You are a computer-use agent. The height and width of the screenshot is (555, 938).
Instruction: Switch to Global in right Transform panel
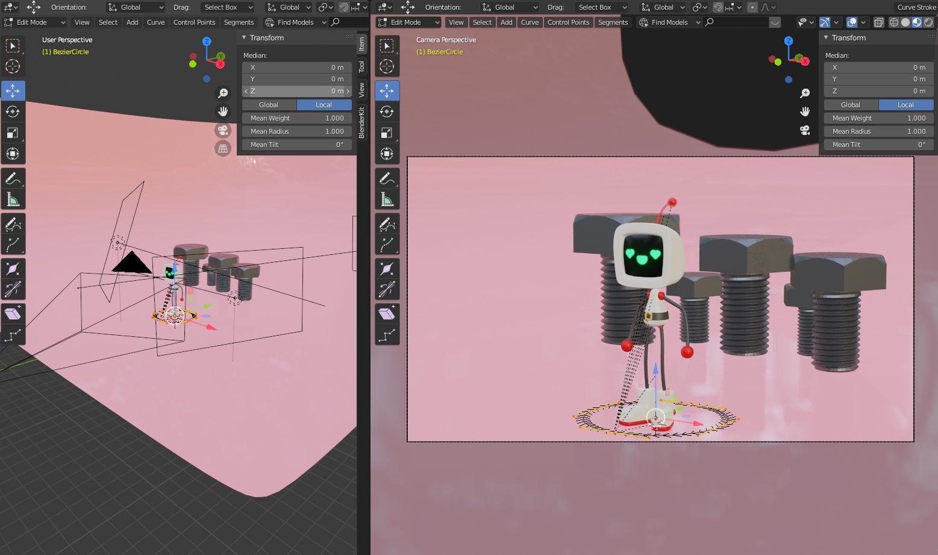click(851, 105)
